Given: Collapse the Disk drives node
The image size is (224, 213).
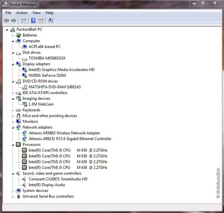Looking at the screenshot, I should click(x=13, y=53).
